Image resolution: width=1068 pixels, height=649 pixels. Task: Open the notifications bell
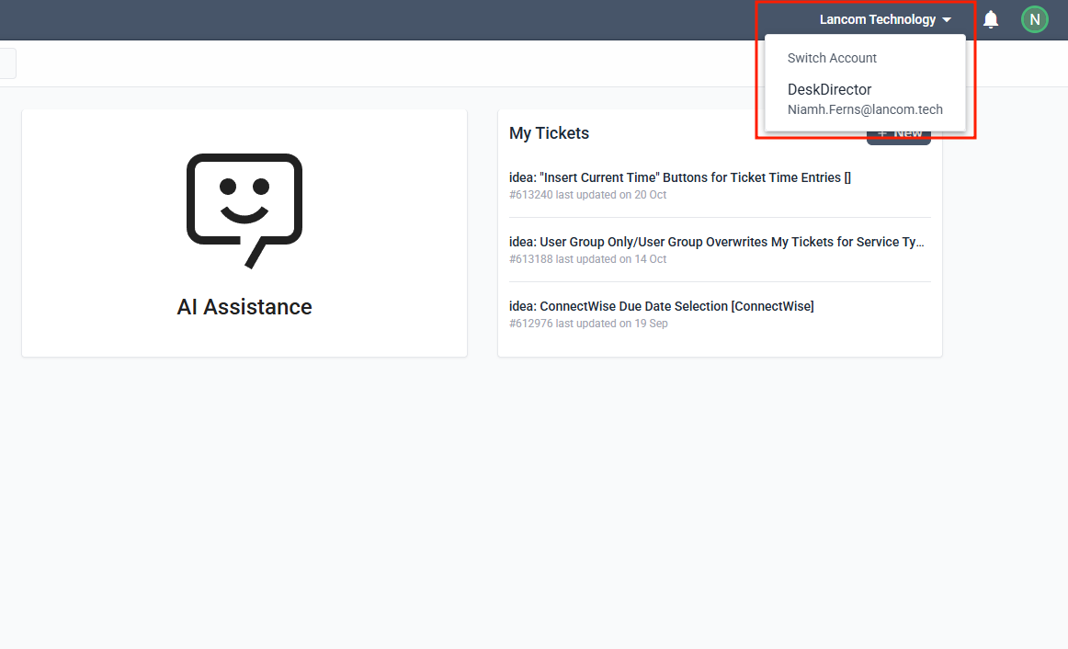point(991,19)
